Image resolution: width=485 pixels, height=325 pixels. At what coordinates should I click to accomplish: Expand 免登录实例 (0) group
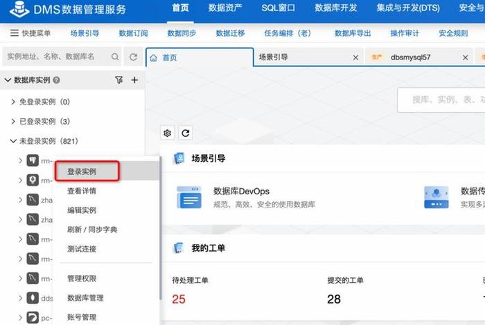click(x=13, y=102)
